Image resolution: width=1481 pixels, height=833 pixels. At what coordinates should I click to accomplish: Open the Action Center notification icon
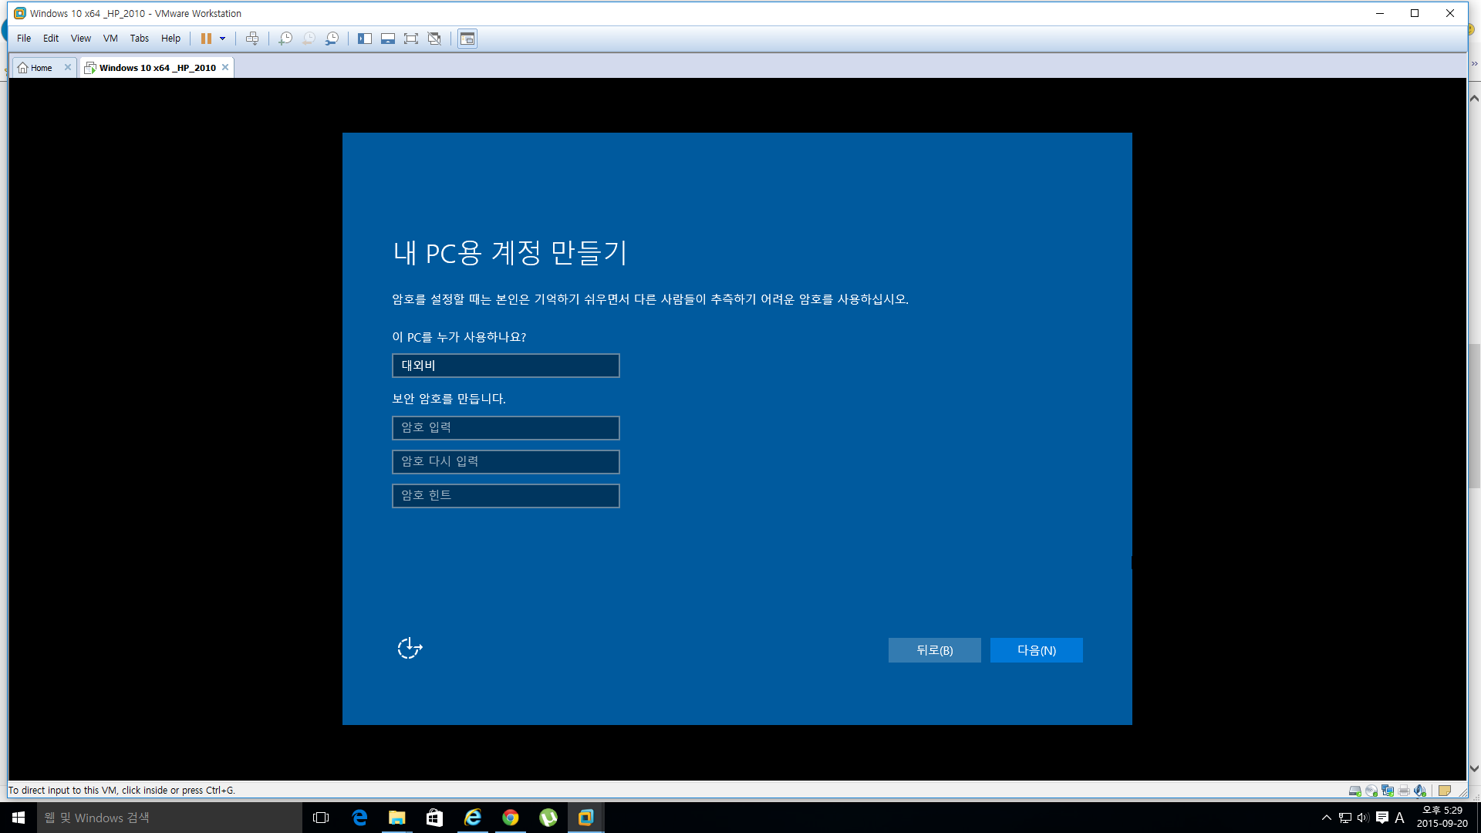(1382, 818)
